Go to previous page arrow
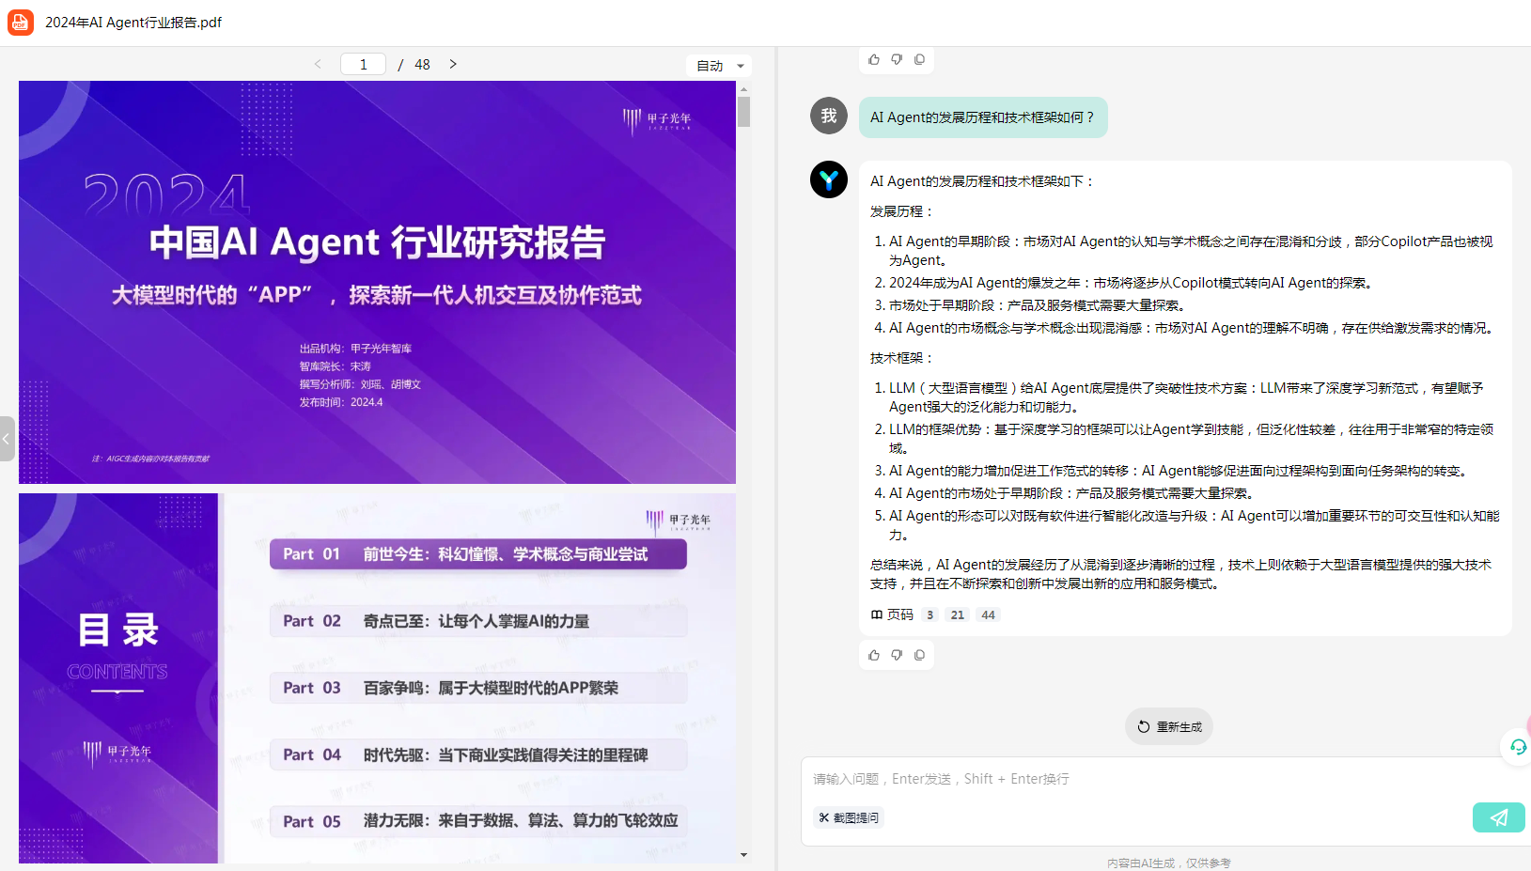Image resolution: width=1531 pixels, height=871 pixels. point(318,64)
